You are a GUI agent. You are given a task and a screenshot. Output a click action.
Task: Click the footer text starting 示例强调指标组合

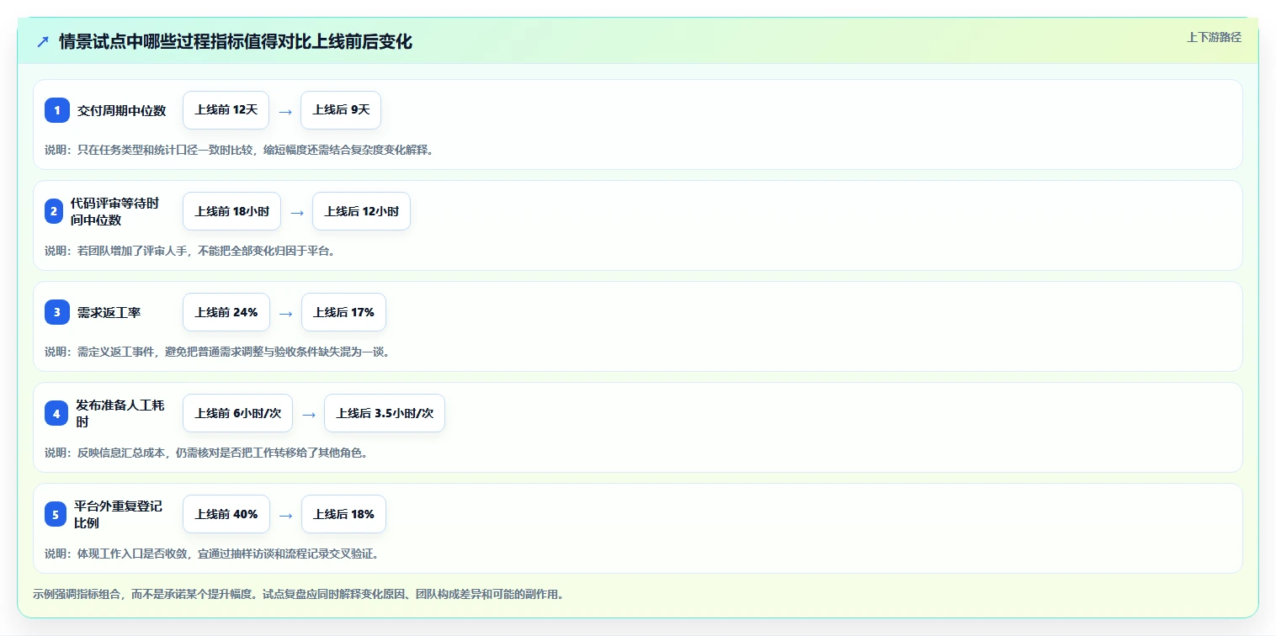(298, 594)
